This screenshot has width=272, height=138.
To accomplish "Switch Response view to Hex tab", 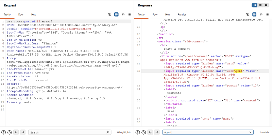I will coord(168,15).
